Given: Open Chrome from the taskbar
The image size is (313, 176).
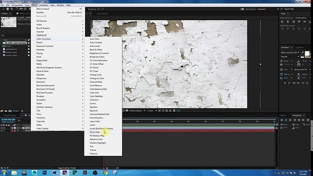Looking at the screenshot, I should pos(105,173).
